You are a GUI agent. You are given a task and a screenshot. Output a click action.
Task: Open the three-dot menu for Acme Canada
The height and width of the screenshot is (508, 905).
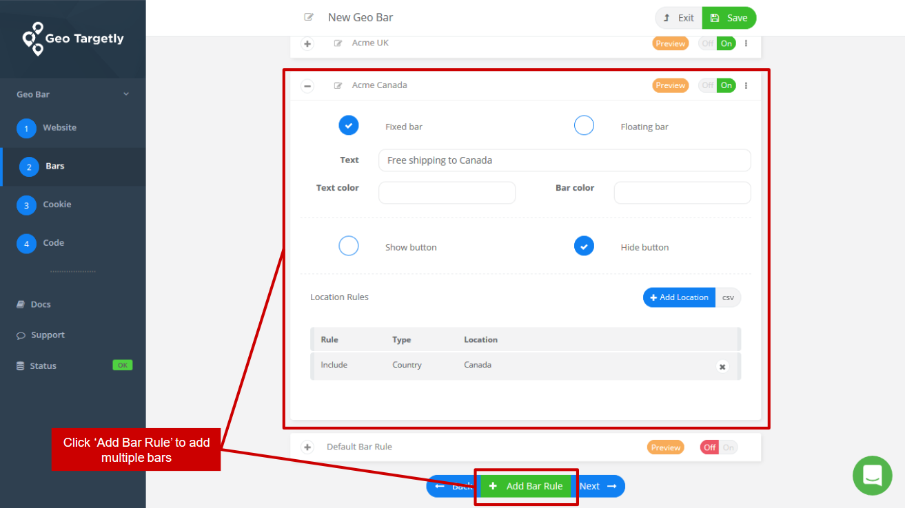click(746, 85)
